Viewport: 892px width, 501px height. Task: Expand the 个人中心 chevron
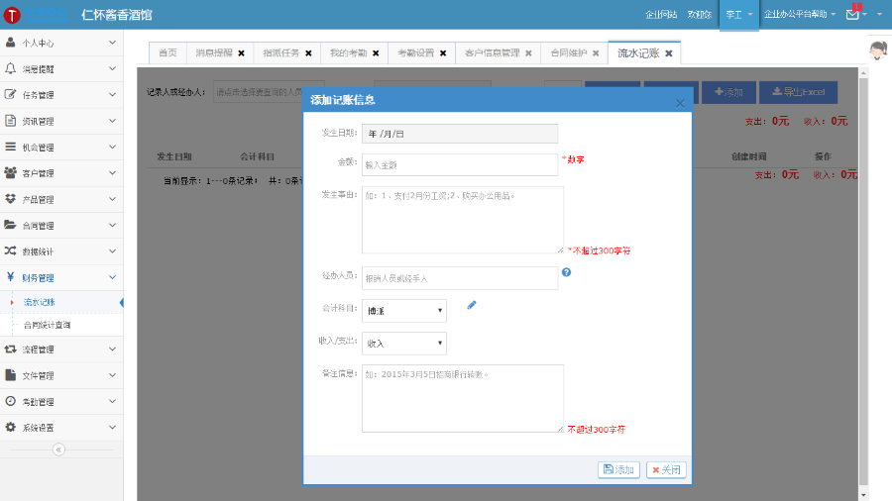point(112,43)
